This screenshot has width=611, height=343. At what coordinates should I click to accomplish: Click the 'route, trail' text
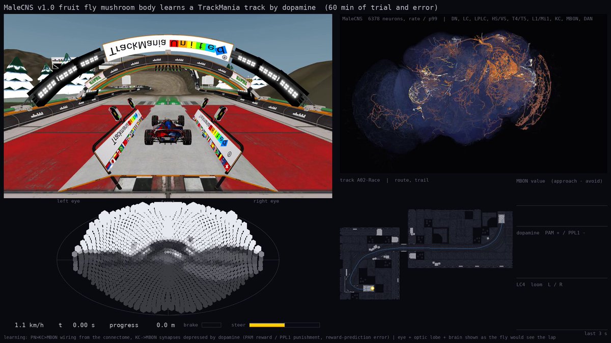tap(411, 180)
